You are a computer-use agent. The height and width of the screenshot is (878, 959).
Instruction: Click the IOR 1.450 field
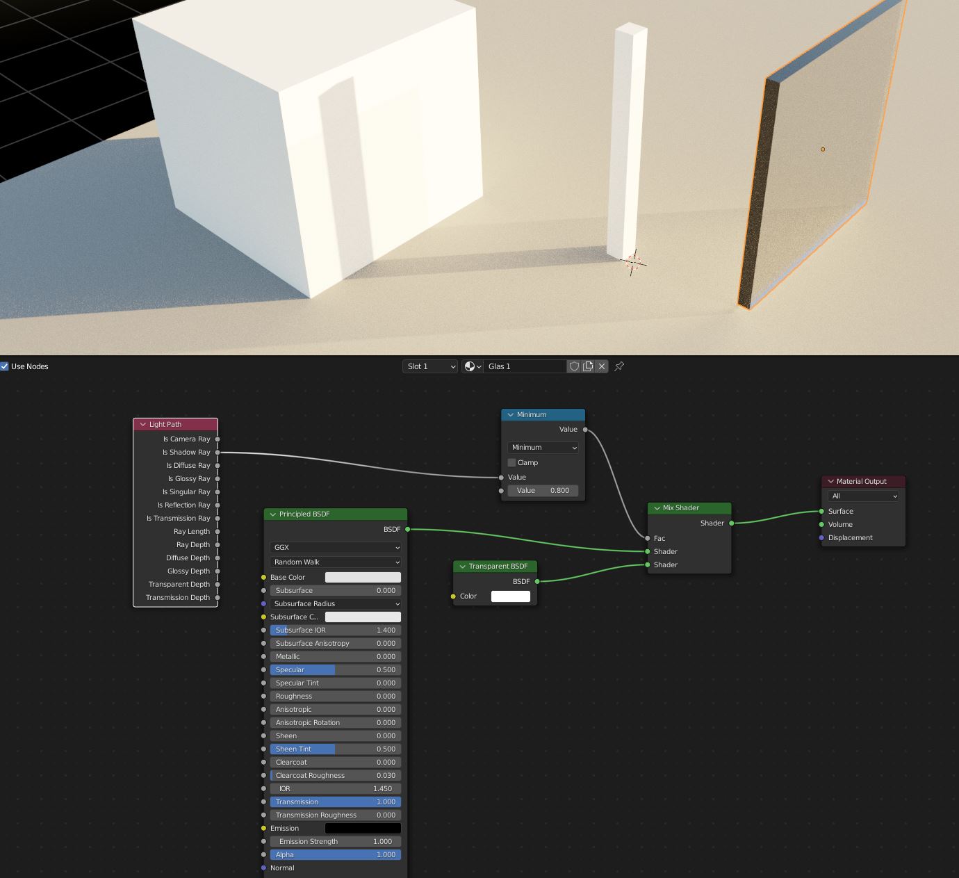(336, 789)
